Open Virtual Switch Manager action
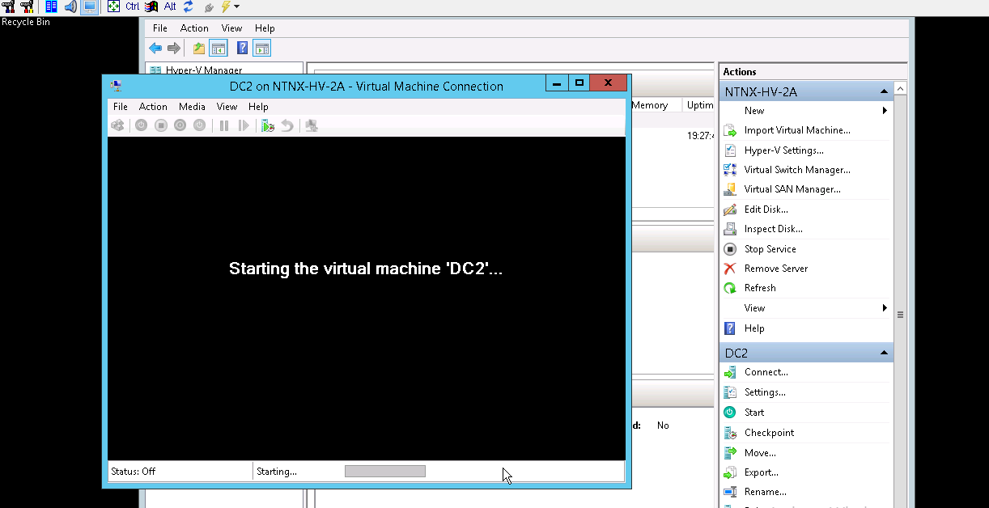989x508 pixels. point(796,170)
